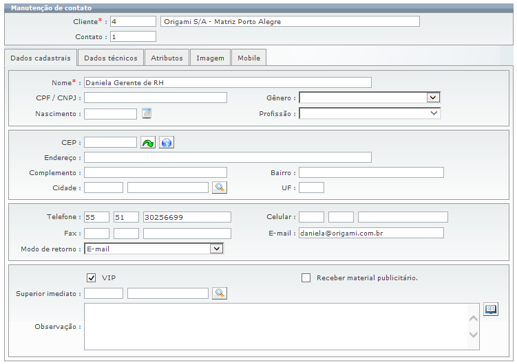Viewport: 517px width, 364px height.
Task: Expand the Gênero dropdown
Action: point(433,98)
